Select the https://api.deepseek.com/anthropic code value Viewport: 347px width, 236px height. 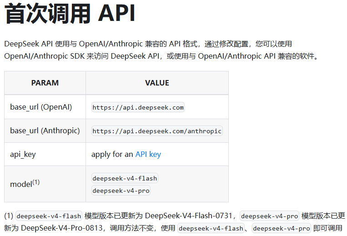click(x=157, y=131)
